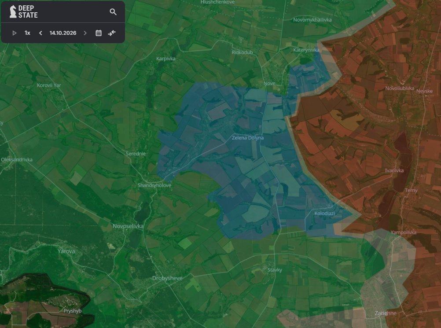Click the Yampolivka label
This screenshot has width=441, height=328.
click(404, 232)
